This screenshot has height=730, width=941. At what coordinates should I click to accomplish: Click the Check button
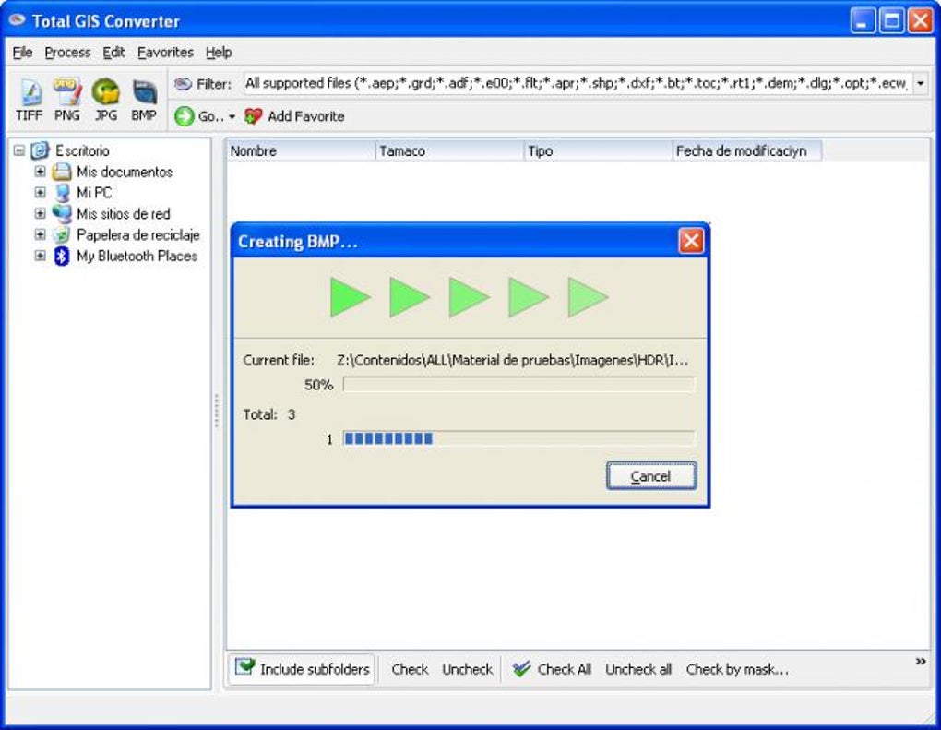tap(410, 669)
